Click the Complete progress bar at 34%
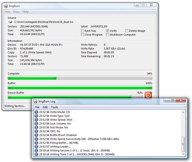Screen dimensions: 192x162 click(80, 78)
